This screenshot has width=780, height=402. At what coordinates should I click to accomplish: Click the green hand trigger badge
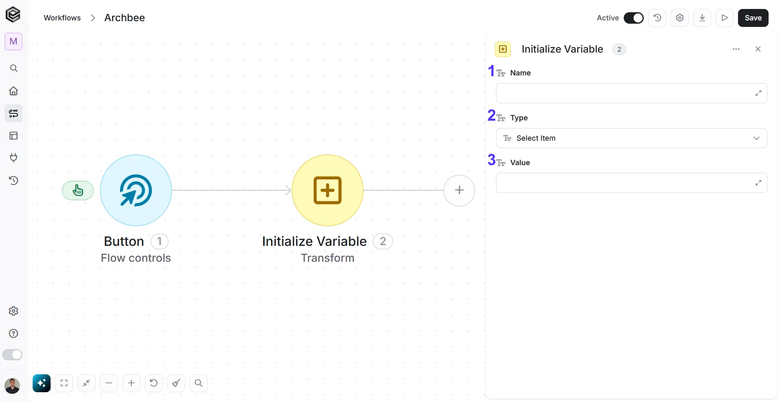pyautogui.click(x=78, y=190)
